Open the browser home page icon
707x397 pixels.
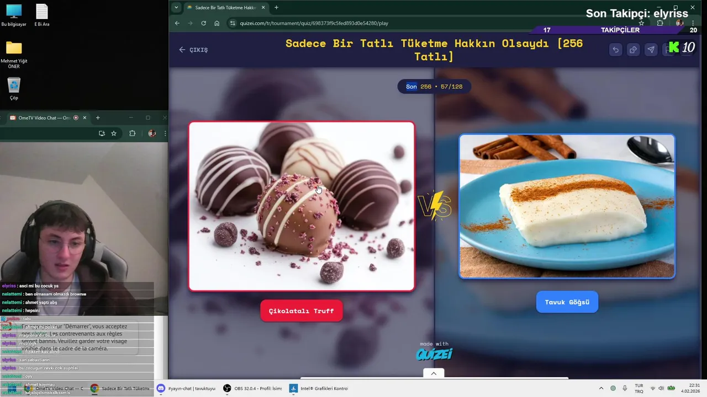pos(217,23)
